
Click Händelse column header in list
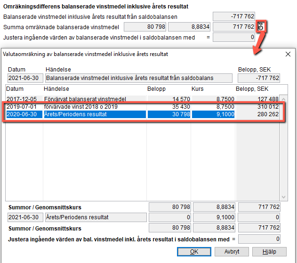[56, 89]
